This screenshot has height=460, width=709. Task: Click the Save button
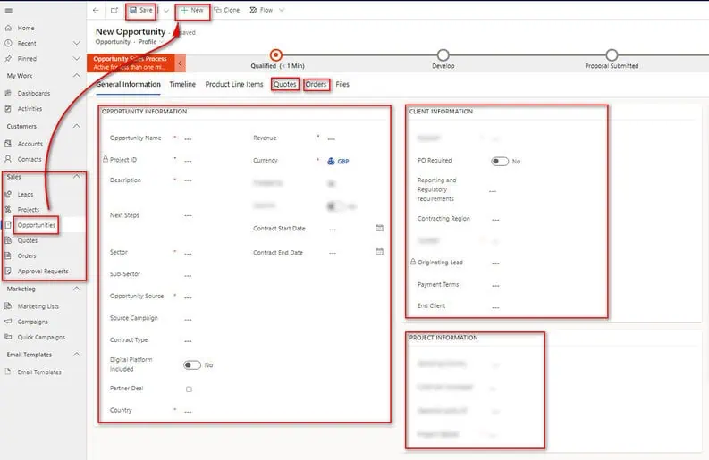click(x=141, y=10)
